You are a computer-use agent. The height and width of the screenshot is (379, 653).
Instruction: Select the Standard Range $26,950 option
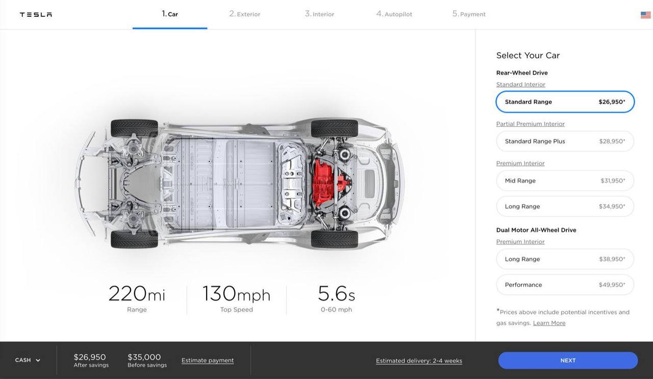tap(565, 102)
